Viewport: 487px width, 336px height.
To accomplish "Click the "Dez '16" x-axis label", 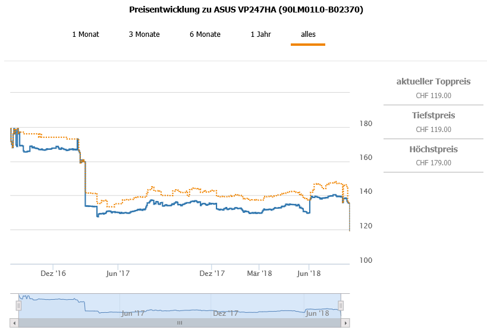I will pos(53,273).
